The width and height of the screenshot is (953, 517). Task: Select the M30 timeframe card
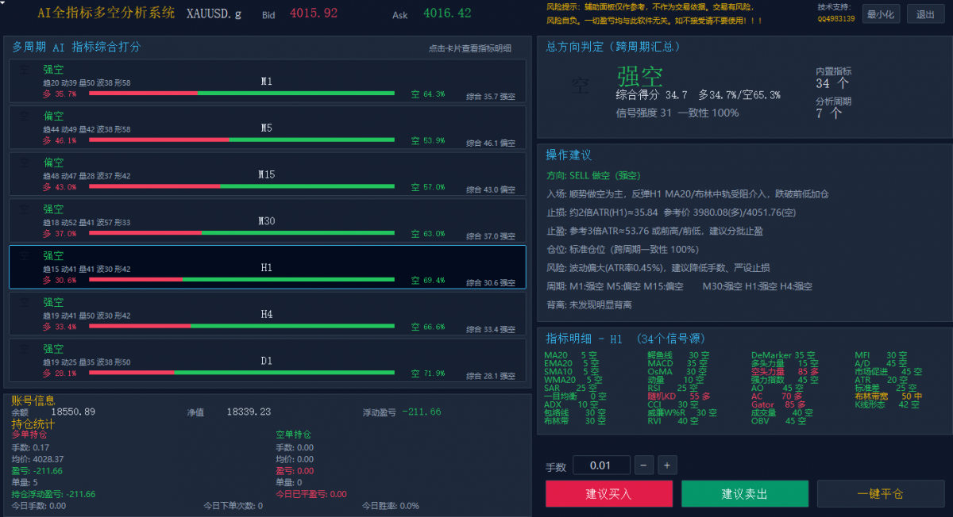pos(268,220)
